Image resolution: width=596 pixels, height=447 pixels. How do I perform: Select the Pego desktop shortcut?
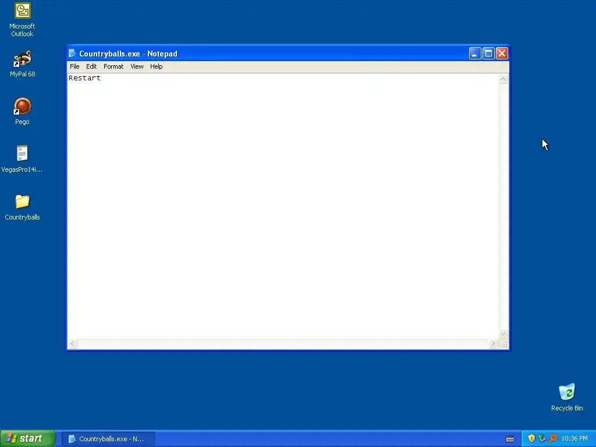coord(23,111)
